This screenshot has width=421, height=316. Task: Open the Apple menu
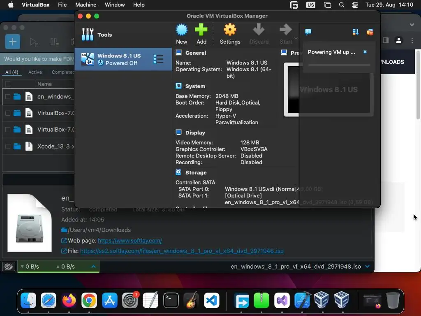pyautogui.click(x=11, y=5)
